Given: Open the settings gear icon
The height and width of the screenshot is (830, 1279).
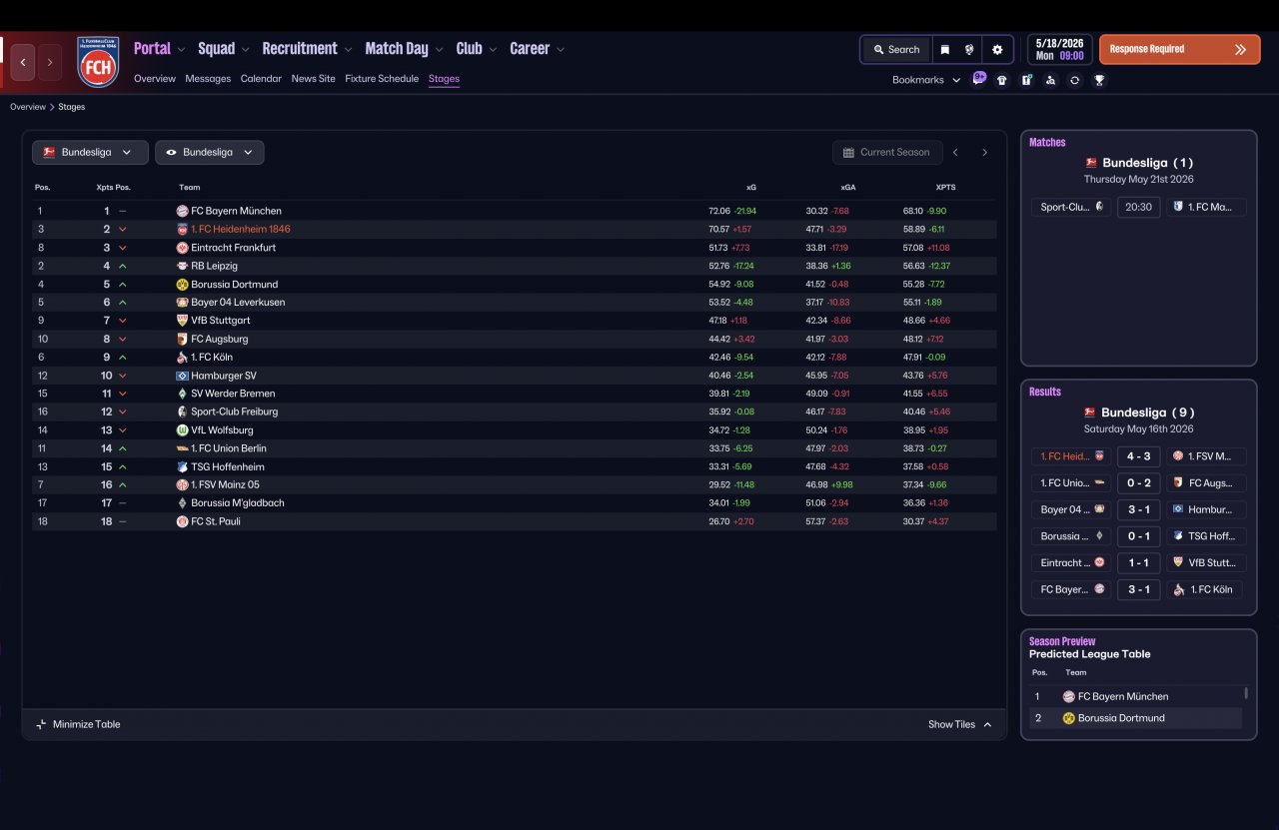Looking at the screenshot, I should tap(997, 49).
